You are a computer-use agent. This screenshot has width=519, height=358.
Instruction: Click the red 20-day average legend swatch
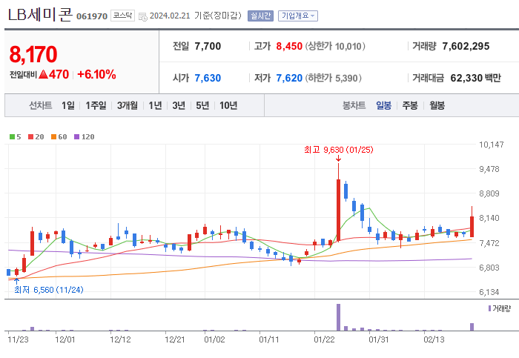(x=31, y=136)
